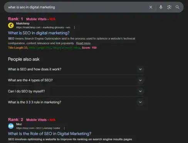Clear the search box with the X icon

click(151, 7)
